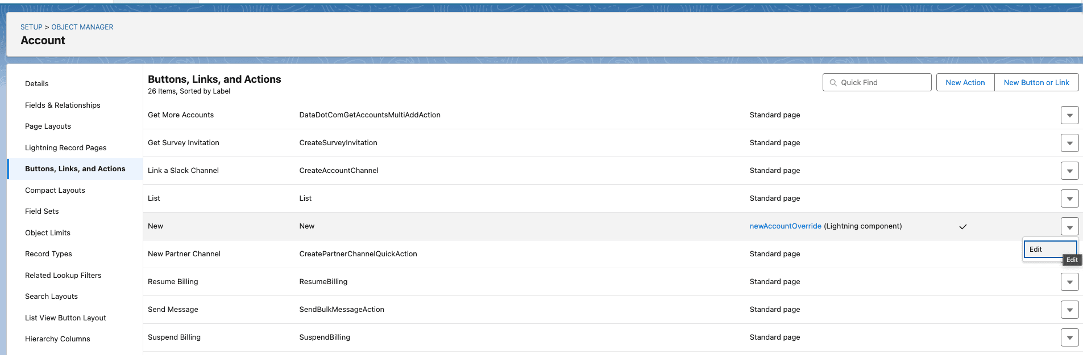
Task: Click the '26 Items, Sorted by Label' text
Action: click(x=189, y=91)
